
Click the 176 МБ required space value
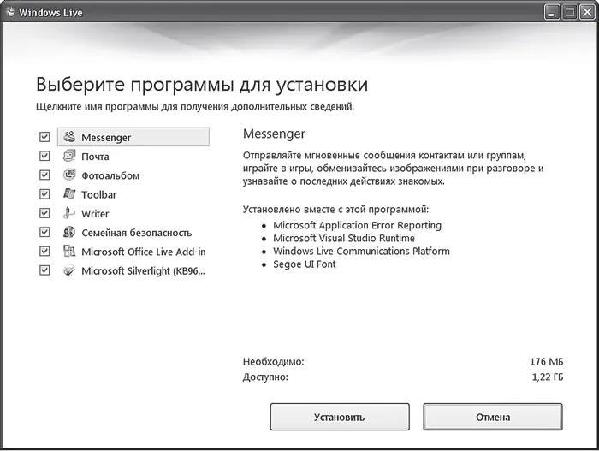coord(546,361)
